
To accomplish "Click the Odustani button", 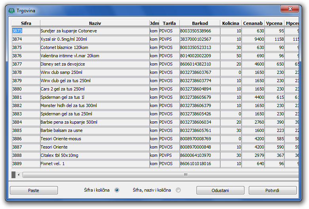I will (x=220, y=190).
